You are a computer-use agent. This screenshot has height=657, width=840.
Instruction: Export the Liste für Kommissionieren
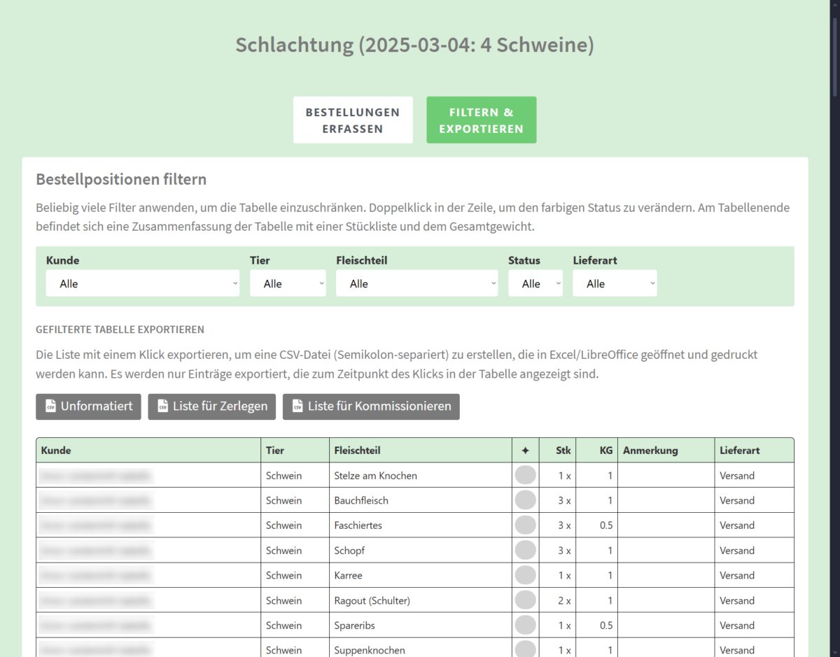click(x=370, y=407)
